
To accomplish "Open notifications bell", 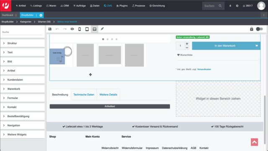I will pyautogui.click(x=230, y=6).
